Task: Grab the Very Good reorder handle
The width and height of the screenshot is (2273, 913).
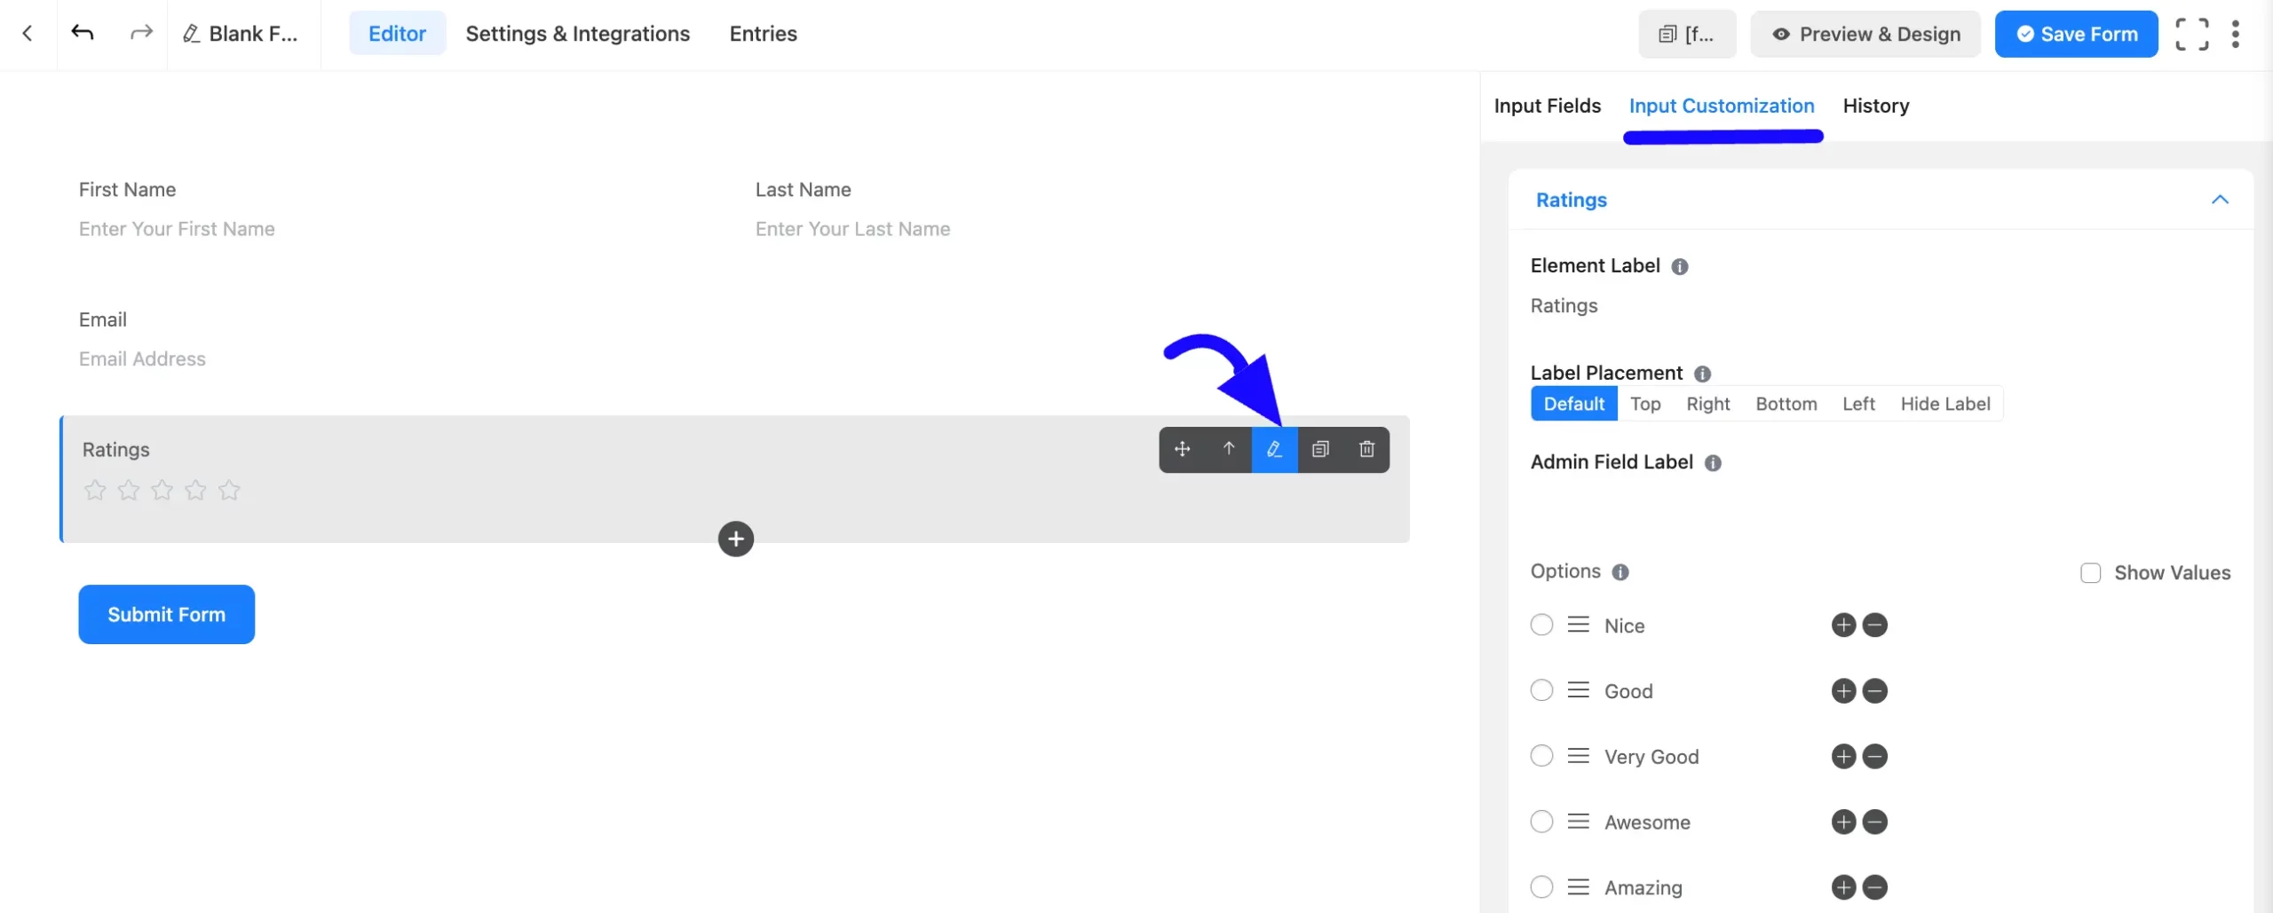Action: click(1578, 756)
